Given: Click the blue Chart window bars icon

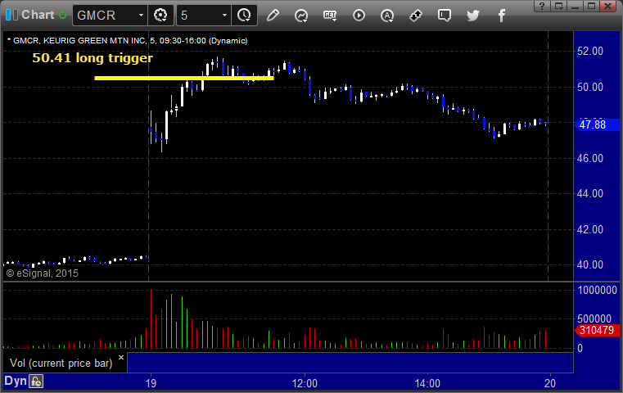Looking at the screenshot, I should (11, 15).
